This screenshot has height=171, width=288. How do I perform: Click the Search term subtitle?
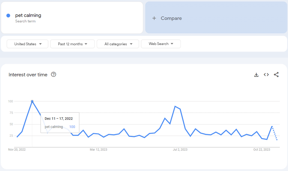point(25,21)
